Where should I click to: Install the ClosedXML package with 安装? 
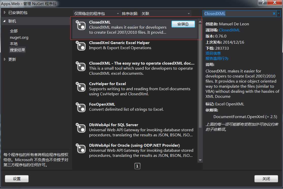point(183,24)
